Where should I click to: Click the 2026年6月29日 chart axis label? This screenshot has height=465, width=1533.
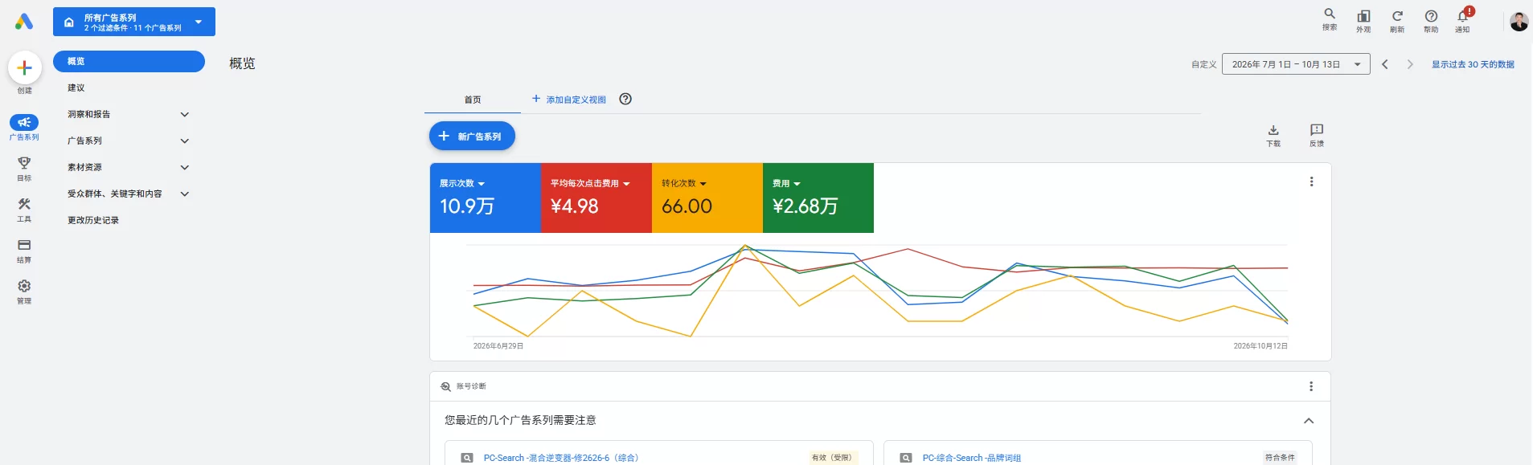[x=498, y=346]
